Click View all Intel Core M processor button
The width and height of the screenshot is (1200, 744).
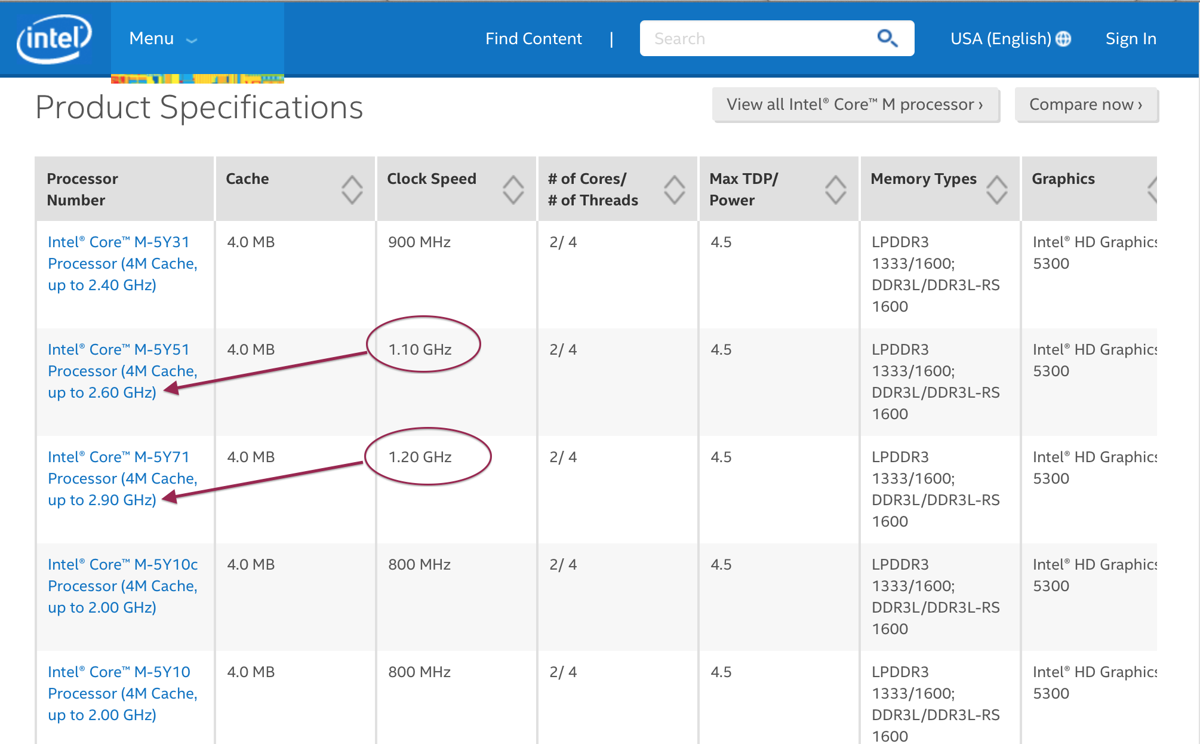(x=855, y=104)
